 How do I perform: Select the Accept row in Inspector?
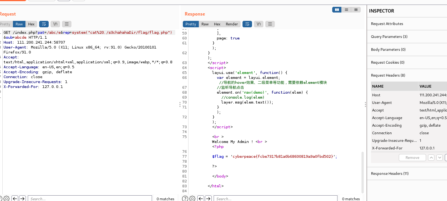click(409, 110)
